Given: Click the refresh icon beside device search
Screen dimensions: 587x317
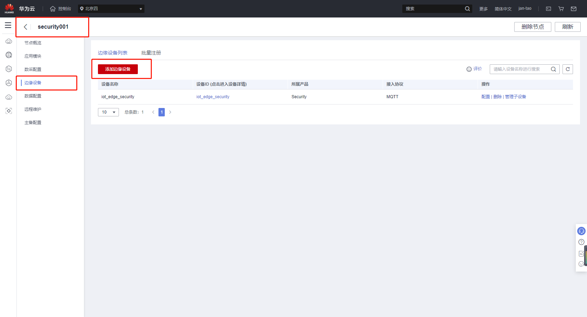Looking at the screenshot, I should (x=568, y=69).
